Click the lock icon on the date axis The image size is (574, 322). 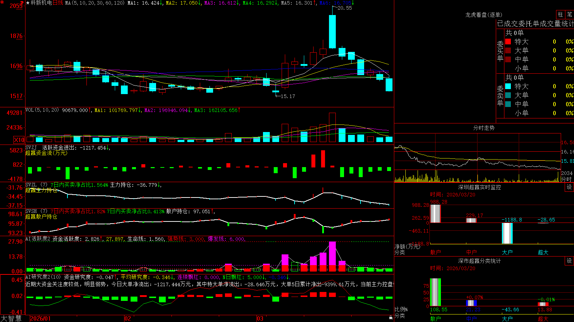click(x=391, y=317)
